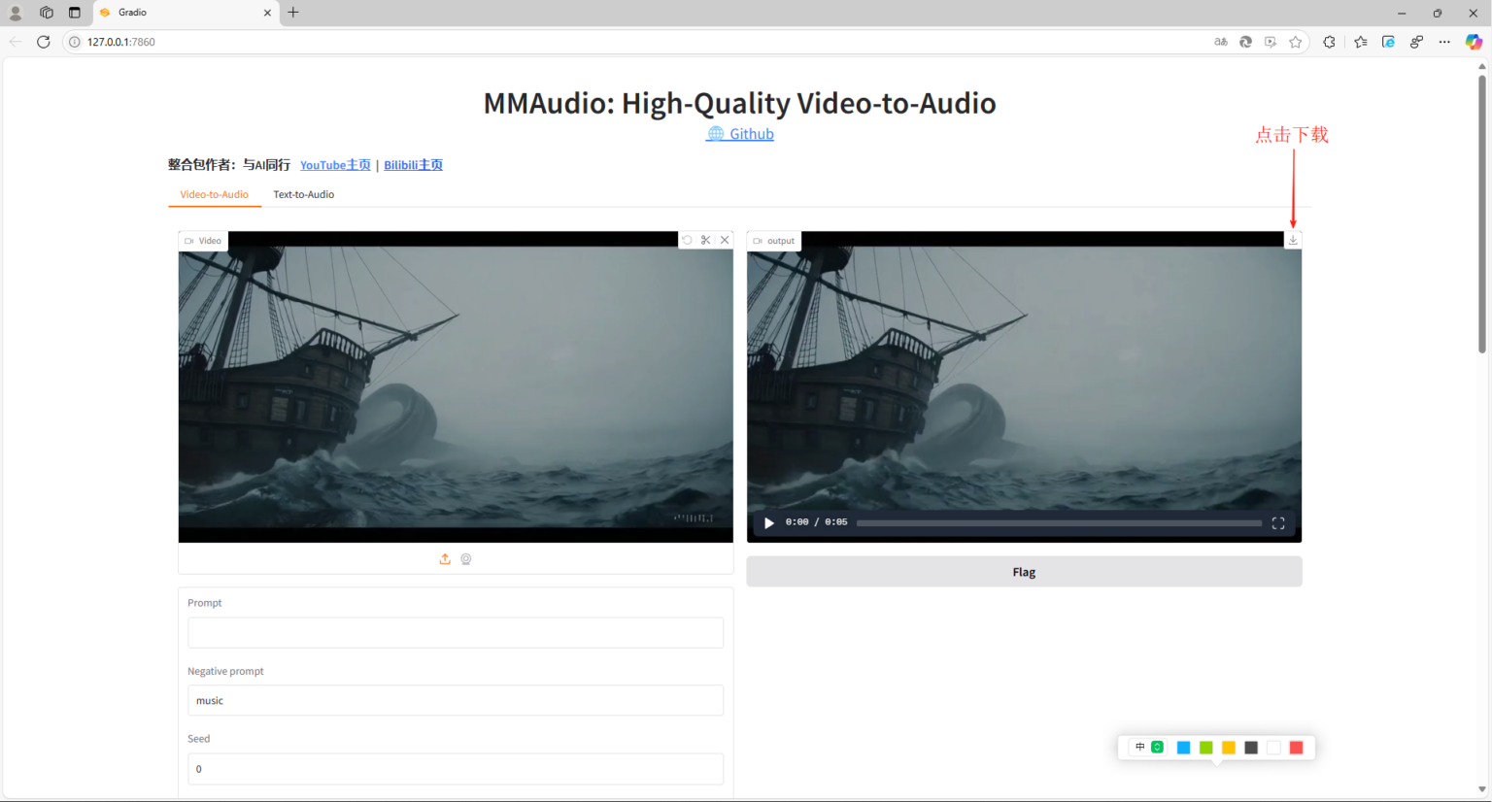Open the YouTube主页 link

pyautogui.click(x=335, y=165)
